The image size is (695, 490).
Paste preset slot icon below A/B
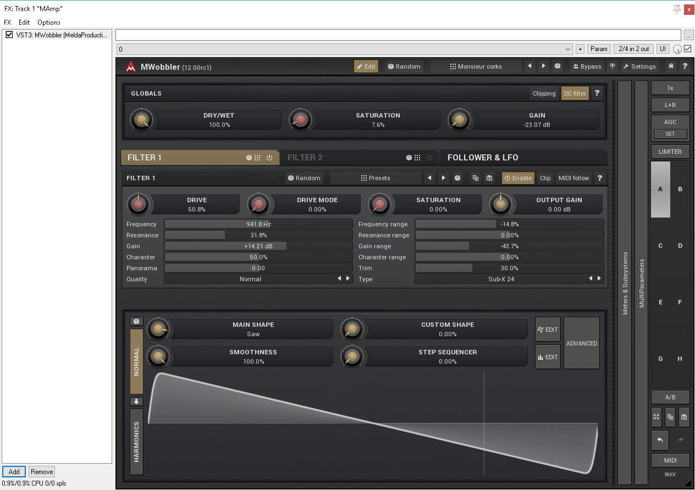coord(683,417)
